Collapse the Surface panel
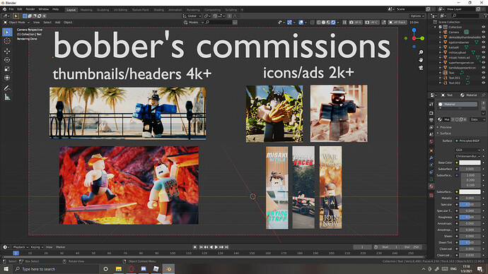This screenshot has height=274, width=488. pyautogui.click(x=446, y=133)
